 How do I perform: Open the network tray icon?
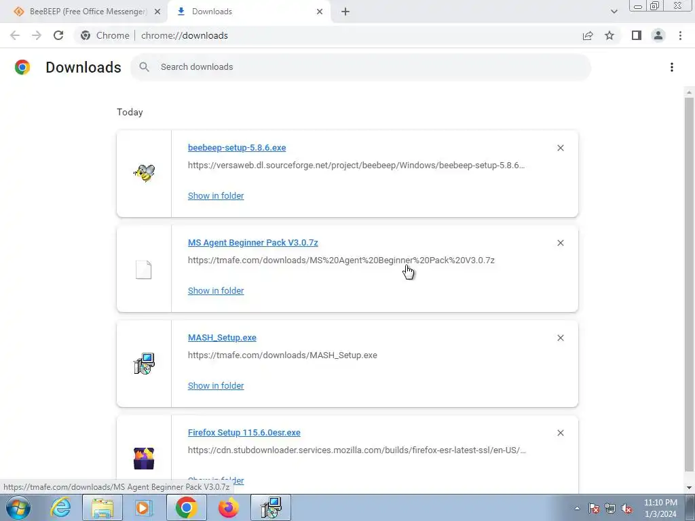pos(610,508)
